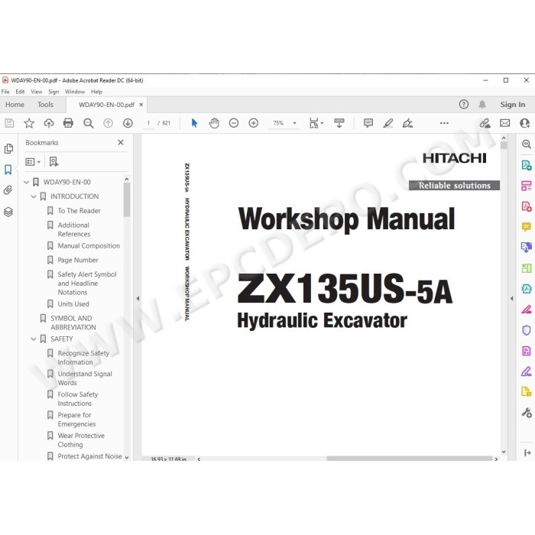
Task: Open the Sign menu
Action: [53, 92]
